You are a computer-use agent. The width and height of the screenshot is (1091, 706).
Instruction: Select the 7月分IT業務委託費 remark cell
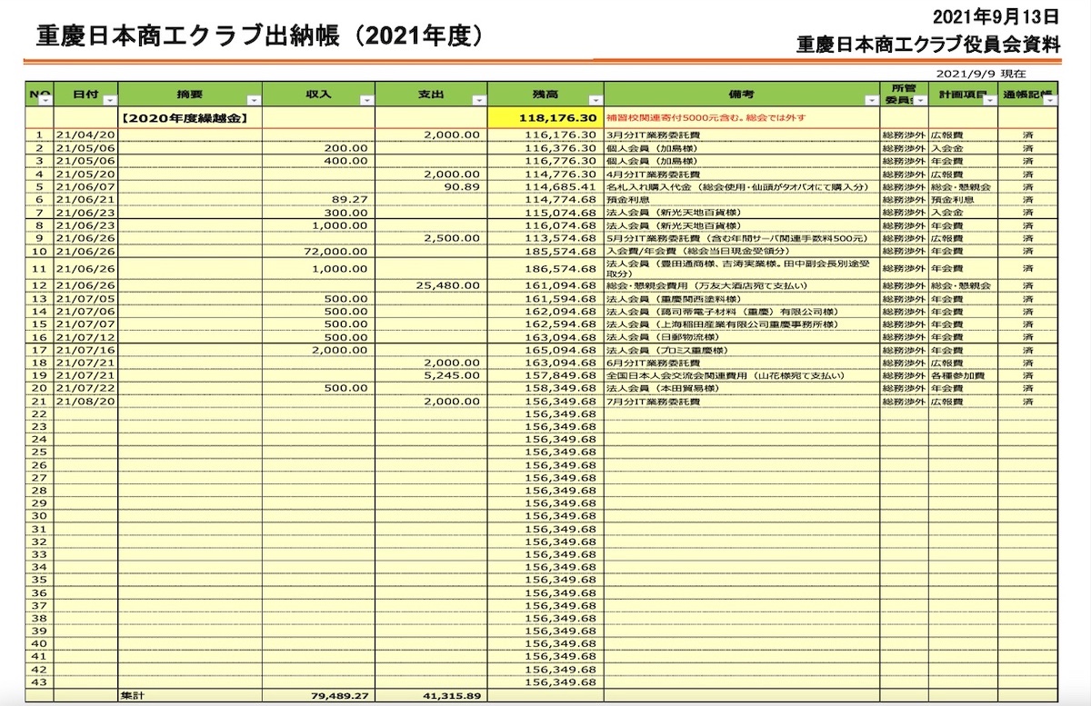741,401
